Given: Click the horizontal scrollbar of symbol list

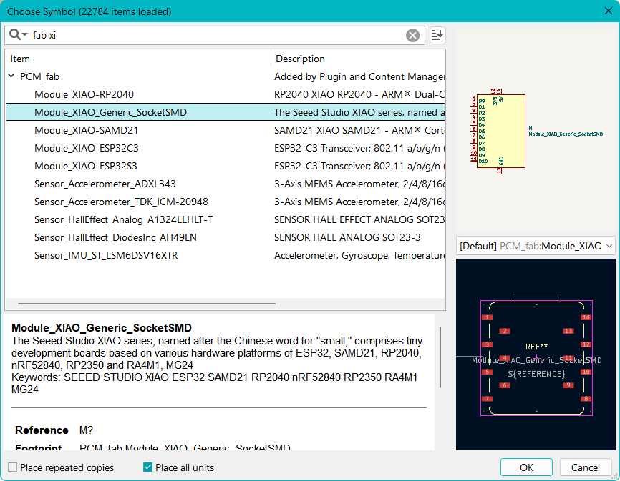Looking at the screenshot, I should pyautogui.click(x=147, y=304).
